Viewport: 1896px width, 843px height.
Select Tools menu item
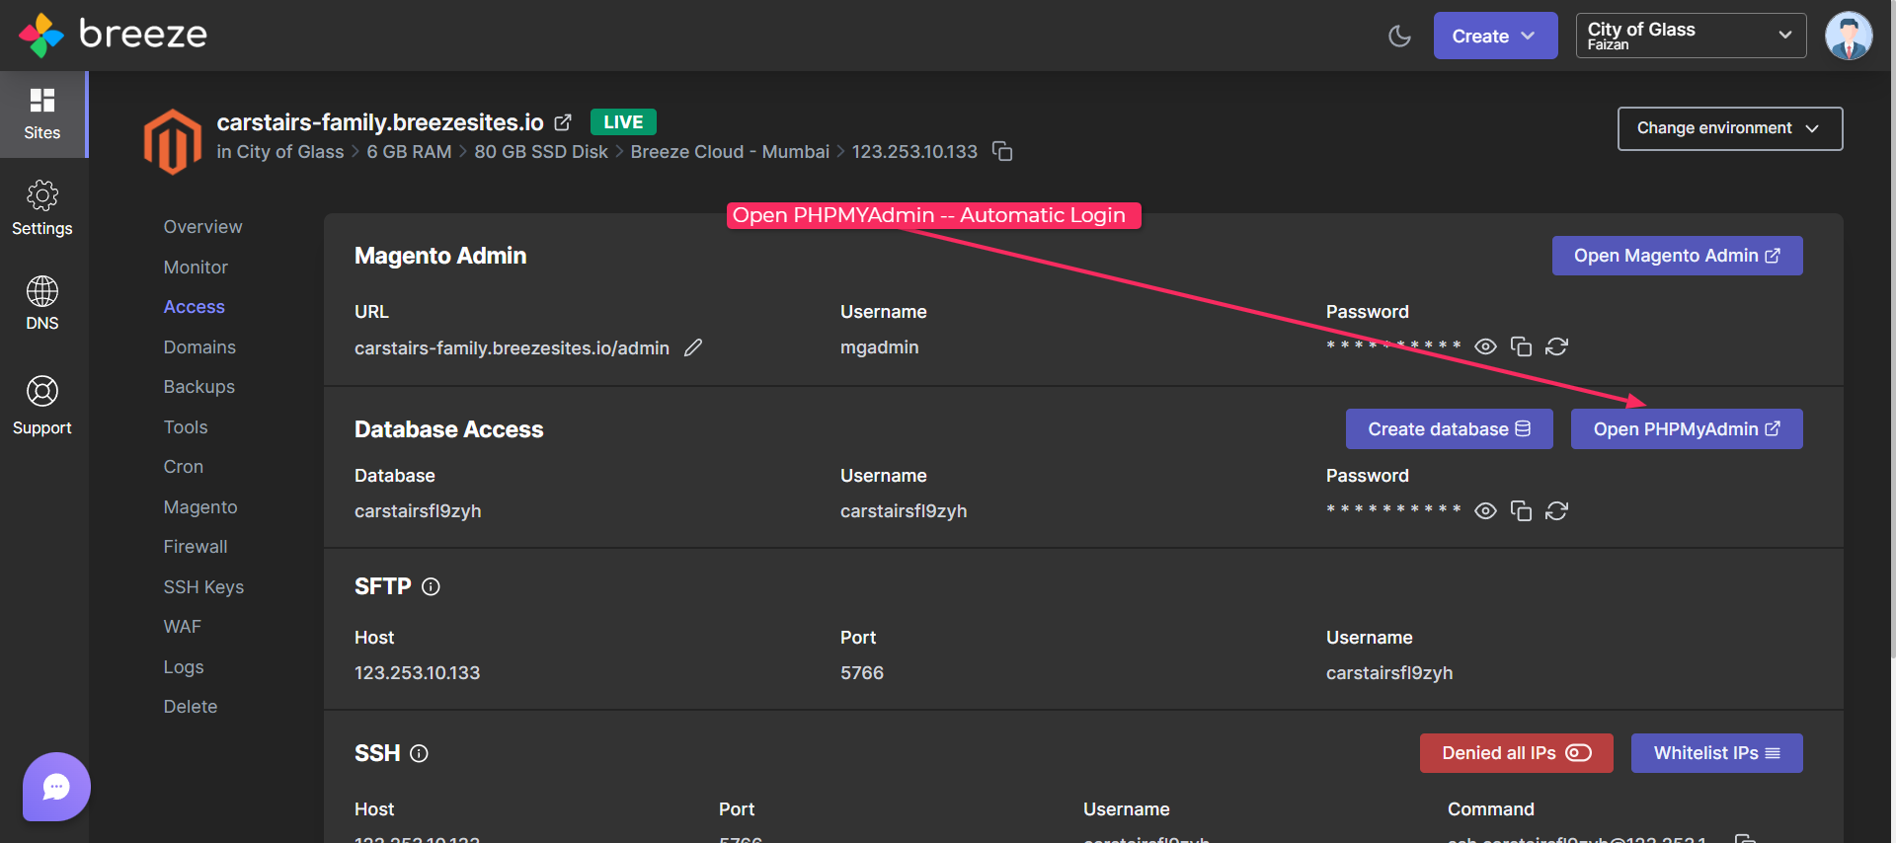(x=186, y=427)
